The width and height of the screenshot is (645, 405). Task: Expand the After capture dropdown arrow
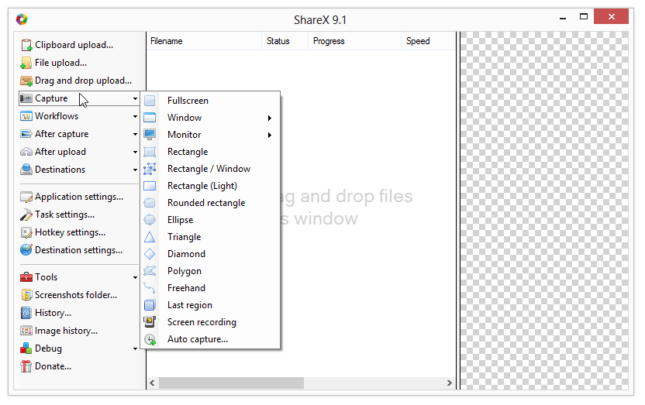(135, 134)
